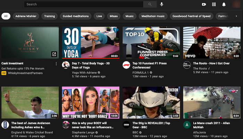Select the Adriene Mishler filter chip
Viewport: 243px width, 139px height.
tap(26, 16)
